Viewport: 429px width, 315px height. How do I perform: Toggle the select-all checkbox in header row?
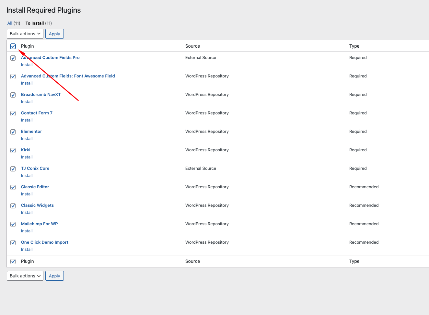coord(13,46)
